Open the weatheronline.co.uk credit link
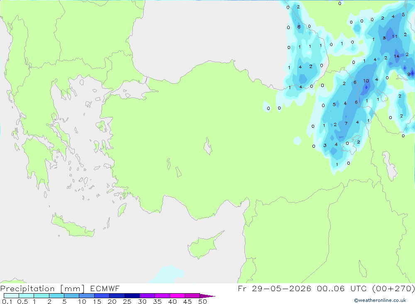415x304 pixels. (380, 300)
